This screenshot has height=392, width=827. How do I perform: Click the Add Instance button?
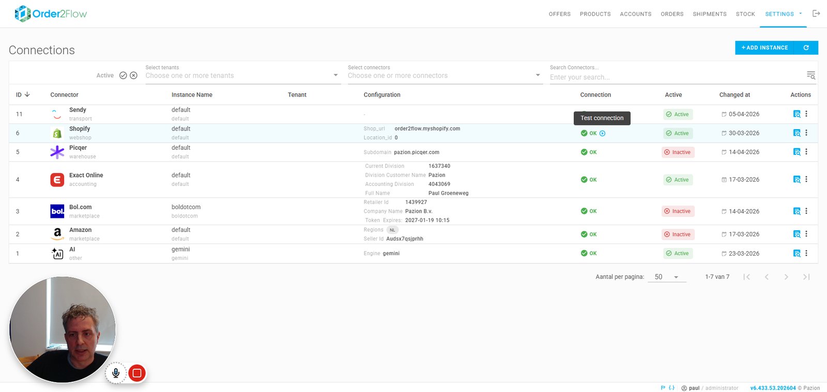tap(765, 48)
